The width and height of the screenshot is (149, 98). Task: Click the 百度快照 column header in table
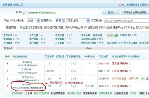(x=104, y=57)
